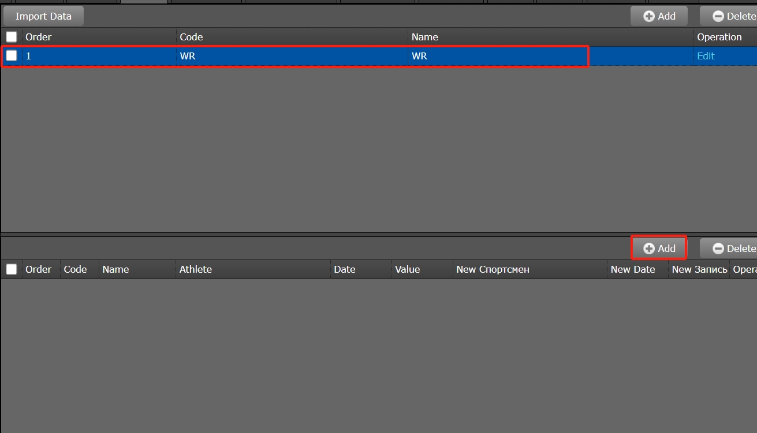Click the New Спортсмен column header

[x=493, y=269]
